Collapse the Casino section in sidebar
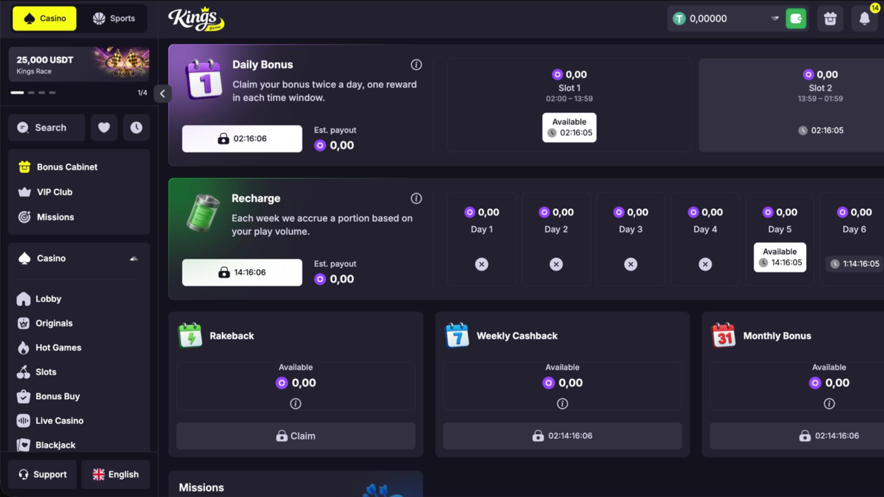Screen dimensions: 884x497 click(x=134, y=259)
